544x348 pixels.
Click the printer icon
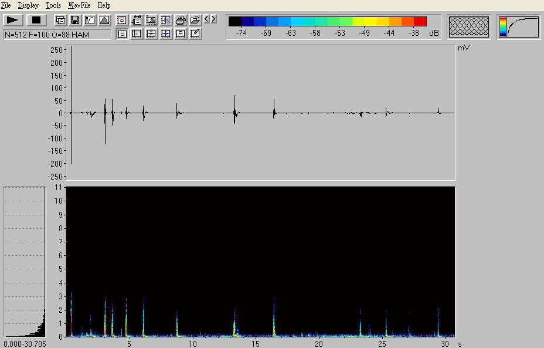coord(181,20)
